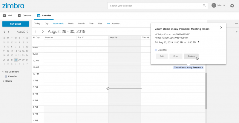
Task: Collapse the My Calendars section
Action: [x=3, y=72]
